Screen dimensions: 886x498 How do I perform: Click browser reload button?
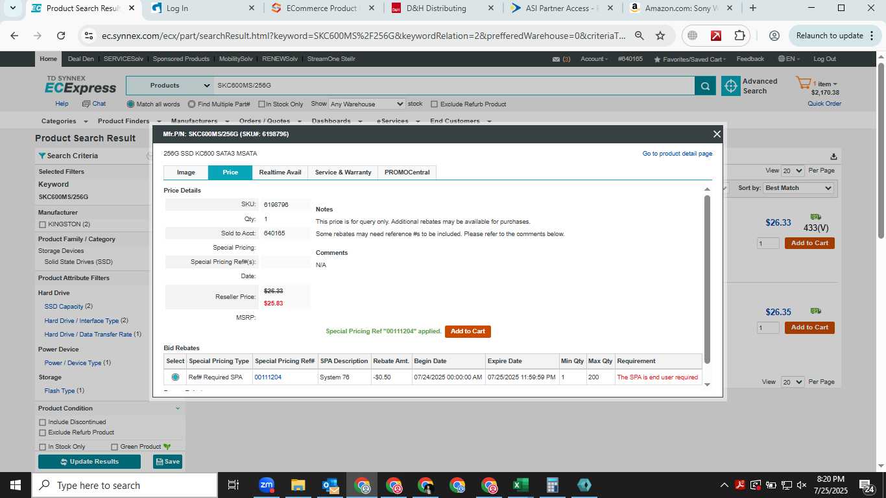[61, 36]
